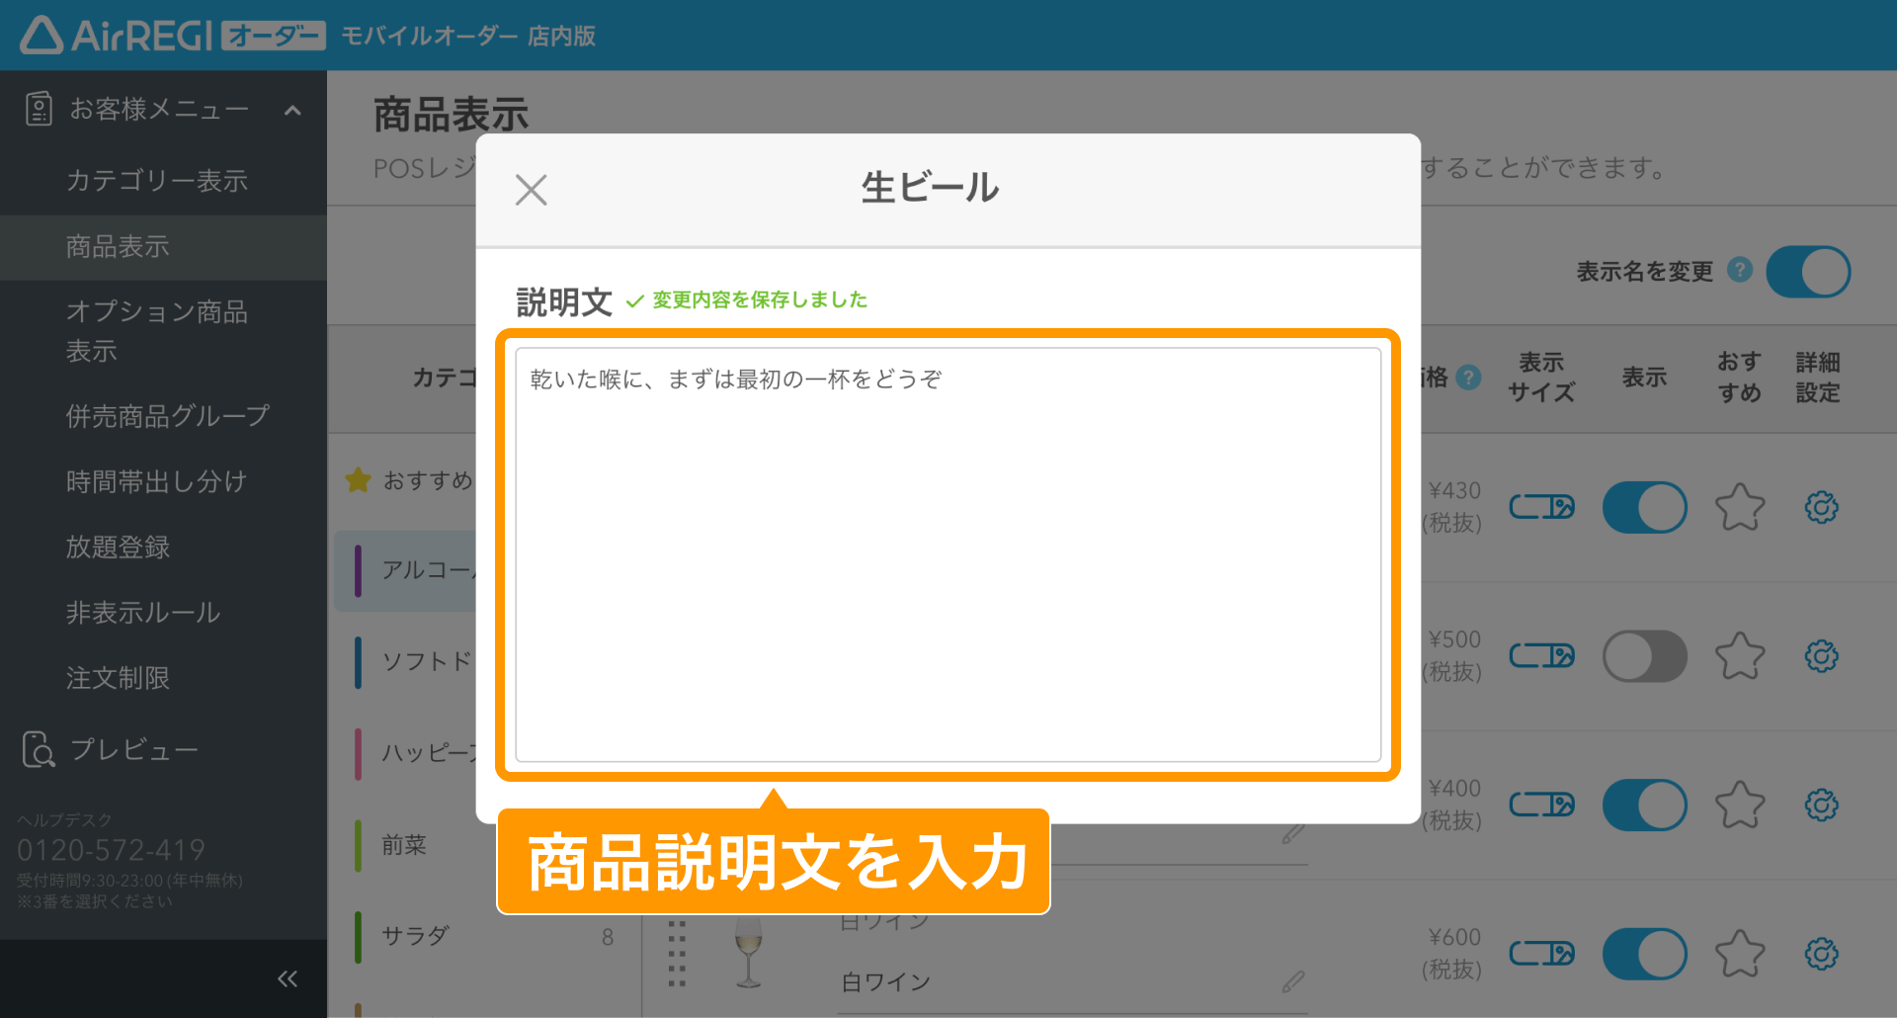
Task: Open detail settings gear for ¥400 item
Action: 1821,805
